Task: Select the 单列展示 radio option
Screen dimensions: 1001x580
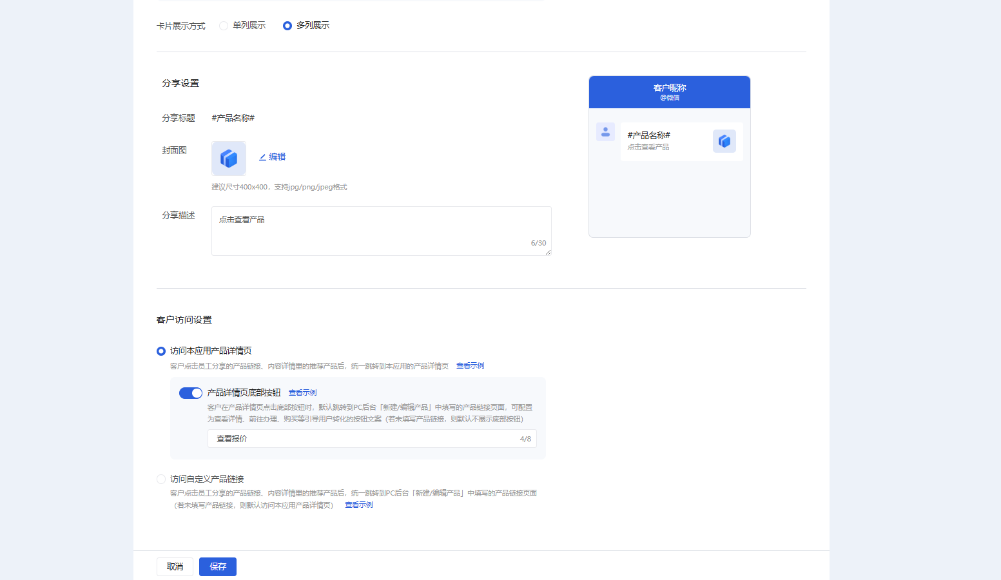Action: (x=224, y=26)
